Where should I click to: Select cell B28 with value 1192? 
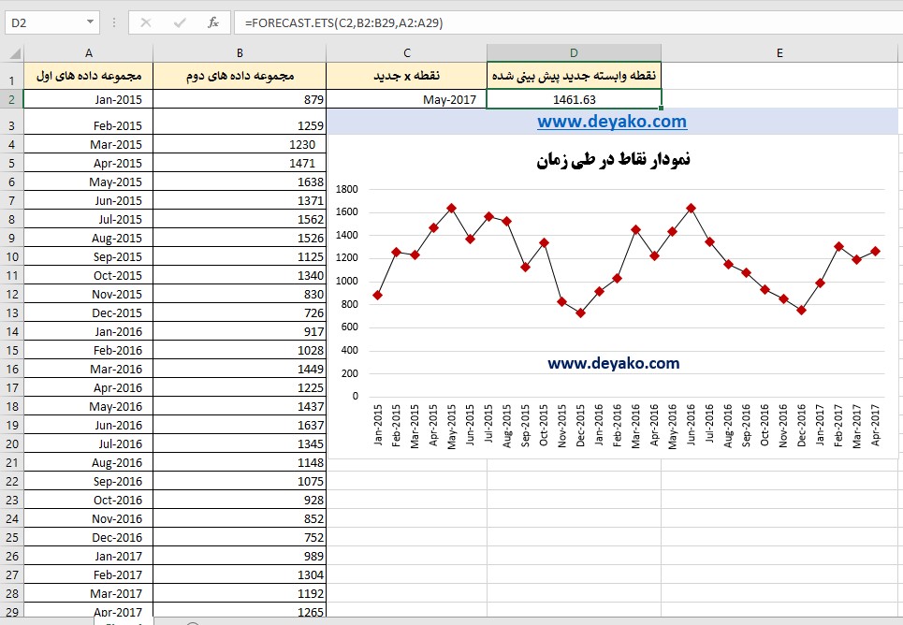pyautogui.click(x=240, y=594)
